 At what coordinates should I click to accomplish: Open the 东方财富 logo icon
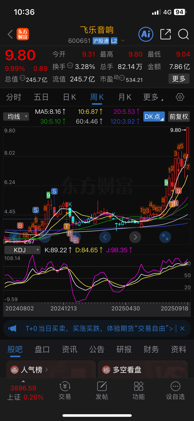click(x=23, y=34)
